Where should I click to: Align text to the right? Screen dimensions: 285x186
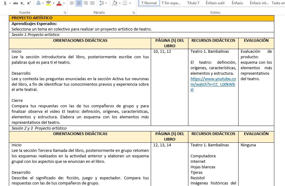click(x=86, y=3)
